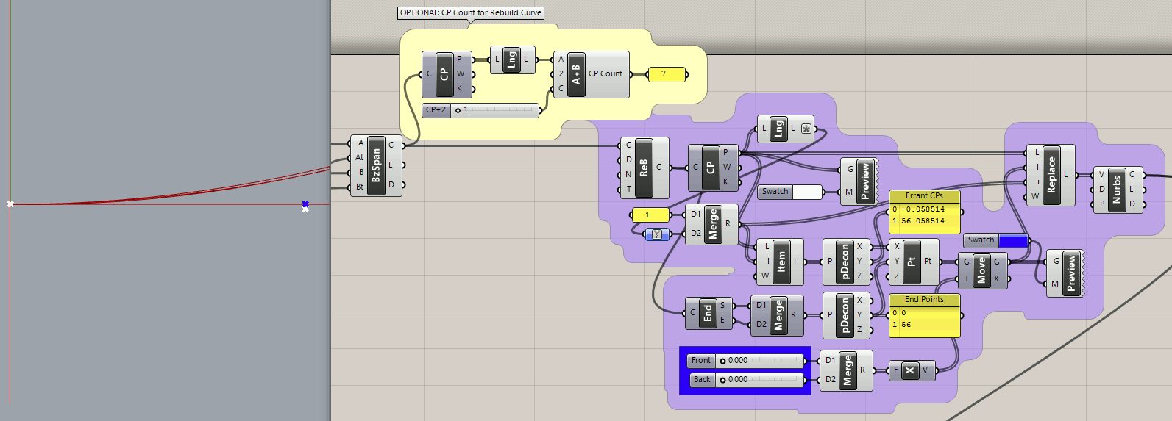Click the white point at curve start in viewport

10,204
